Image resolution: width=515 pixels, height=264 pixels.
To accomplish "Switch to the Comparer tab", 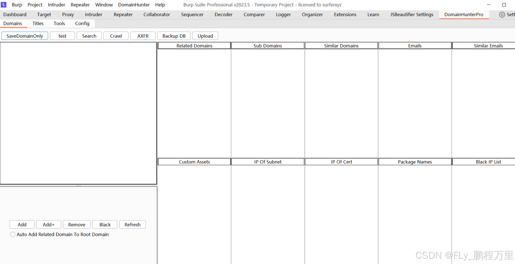I will pos(254,14).
